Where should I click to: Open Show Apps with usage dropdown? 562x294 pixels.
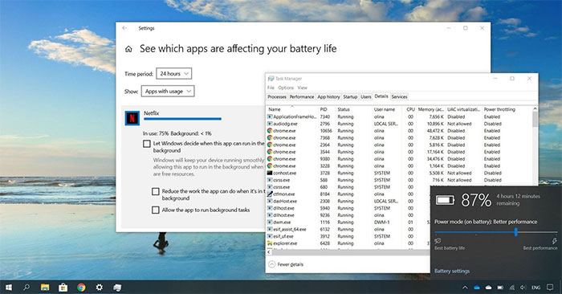168,92
